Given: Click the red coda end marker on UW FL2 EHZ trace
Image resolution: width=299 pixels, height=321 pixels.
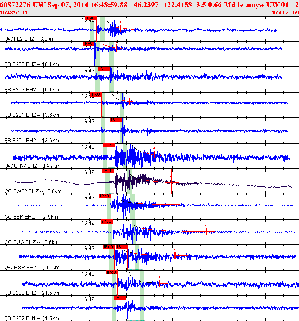Looking at the screenshot, I should coord(120,28).
